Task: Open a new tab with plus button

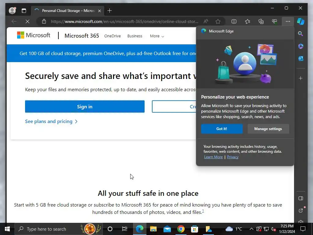Action: coord(110,11)
